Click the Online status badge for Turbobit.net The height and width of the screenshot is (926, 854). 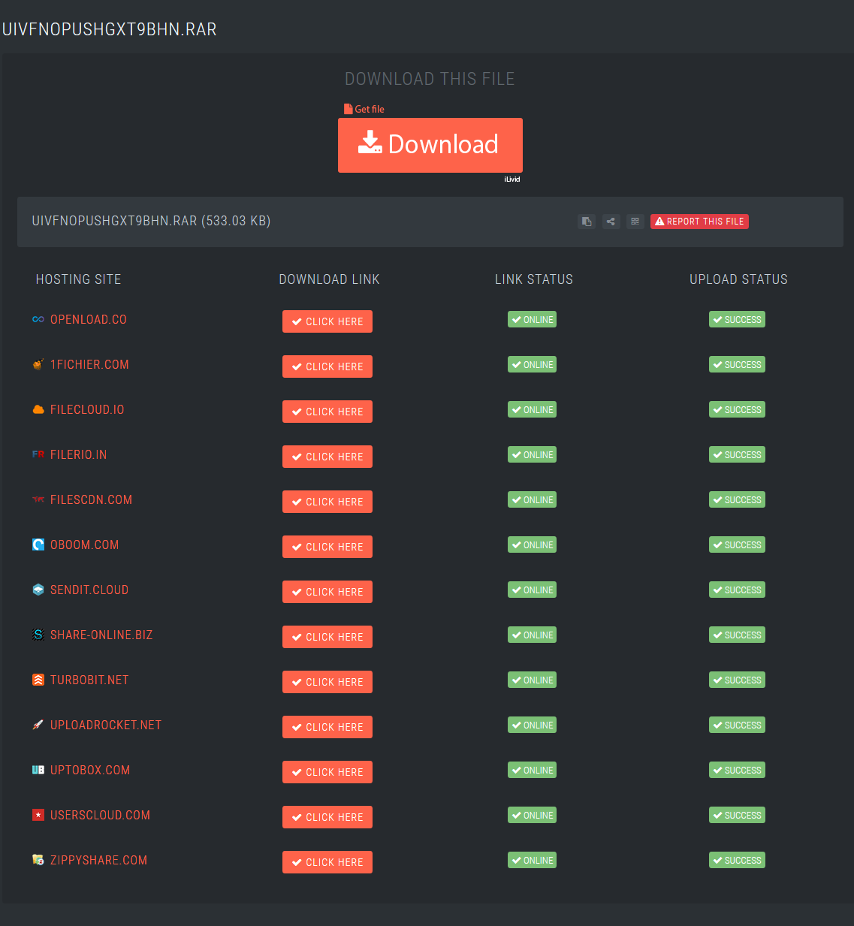pyautogui.click(x=532, y=680)
